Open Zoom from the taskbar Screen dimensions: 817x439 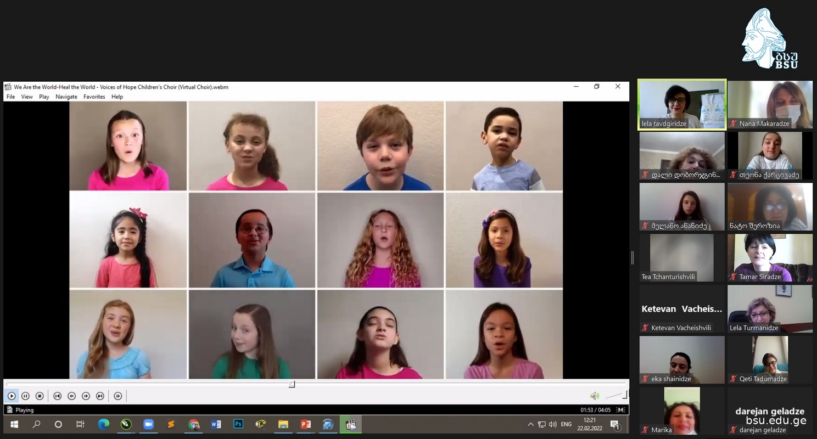[x=148, y=424]
